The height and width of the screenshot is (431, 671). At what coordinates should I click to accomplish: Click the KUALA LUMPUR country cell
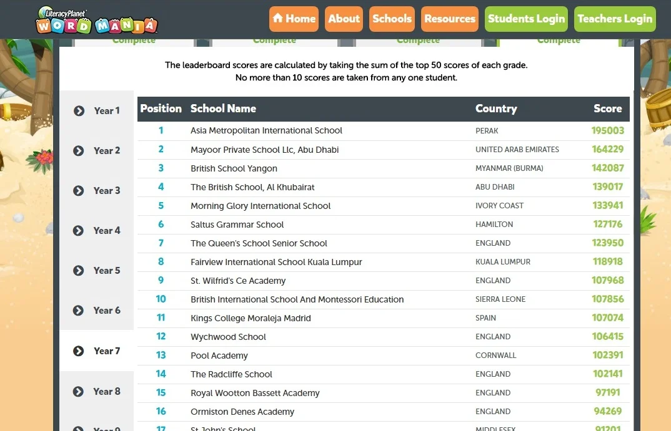point(503,262)
